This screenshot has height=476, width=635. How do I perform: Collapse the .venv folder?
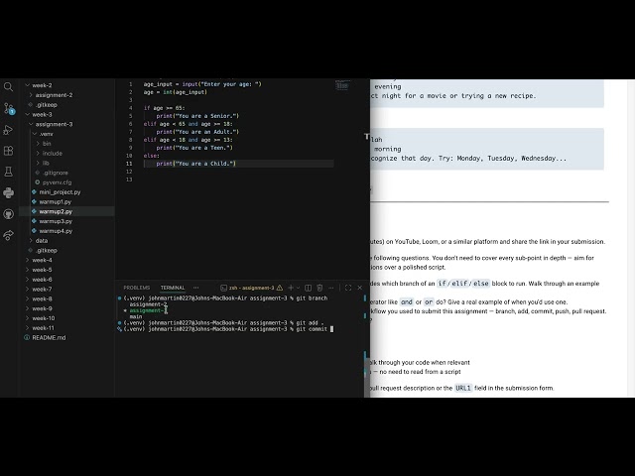coord(68,134)
